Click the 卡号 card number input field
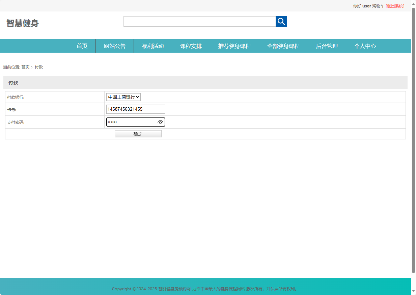Screen dimensions: 416x295 (135, 109)
